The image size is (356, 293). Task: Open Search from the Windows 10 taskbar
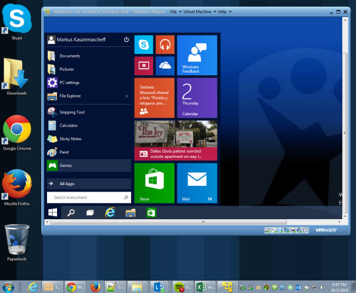pyautogui.click(x=71, y=212)
